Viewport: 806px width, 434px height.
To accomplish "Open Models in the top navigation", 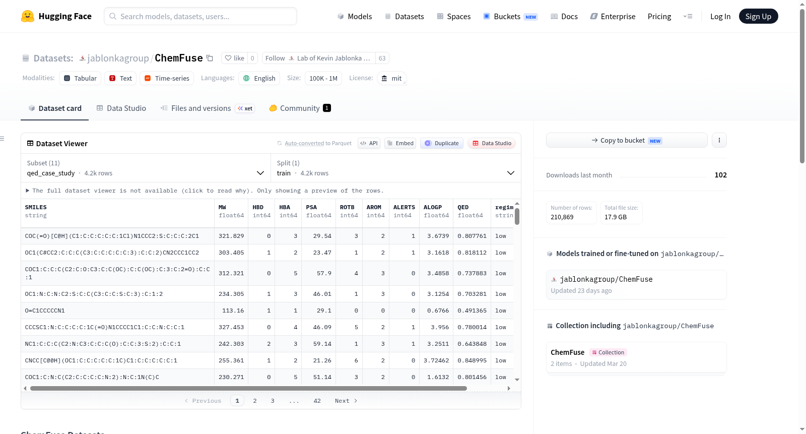I will tap(355, 16).
